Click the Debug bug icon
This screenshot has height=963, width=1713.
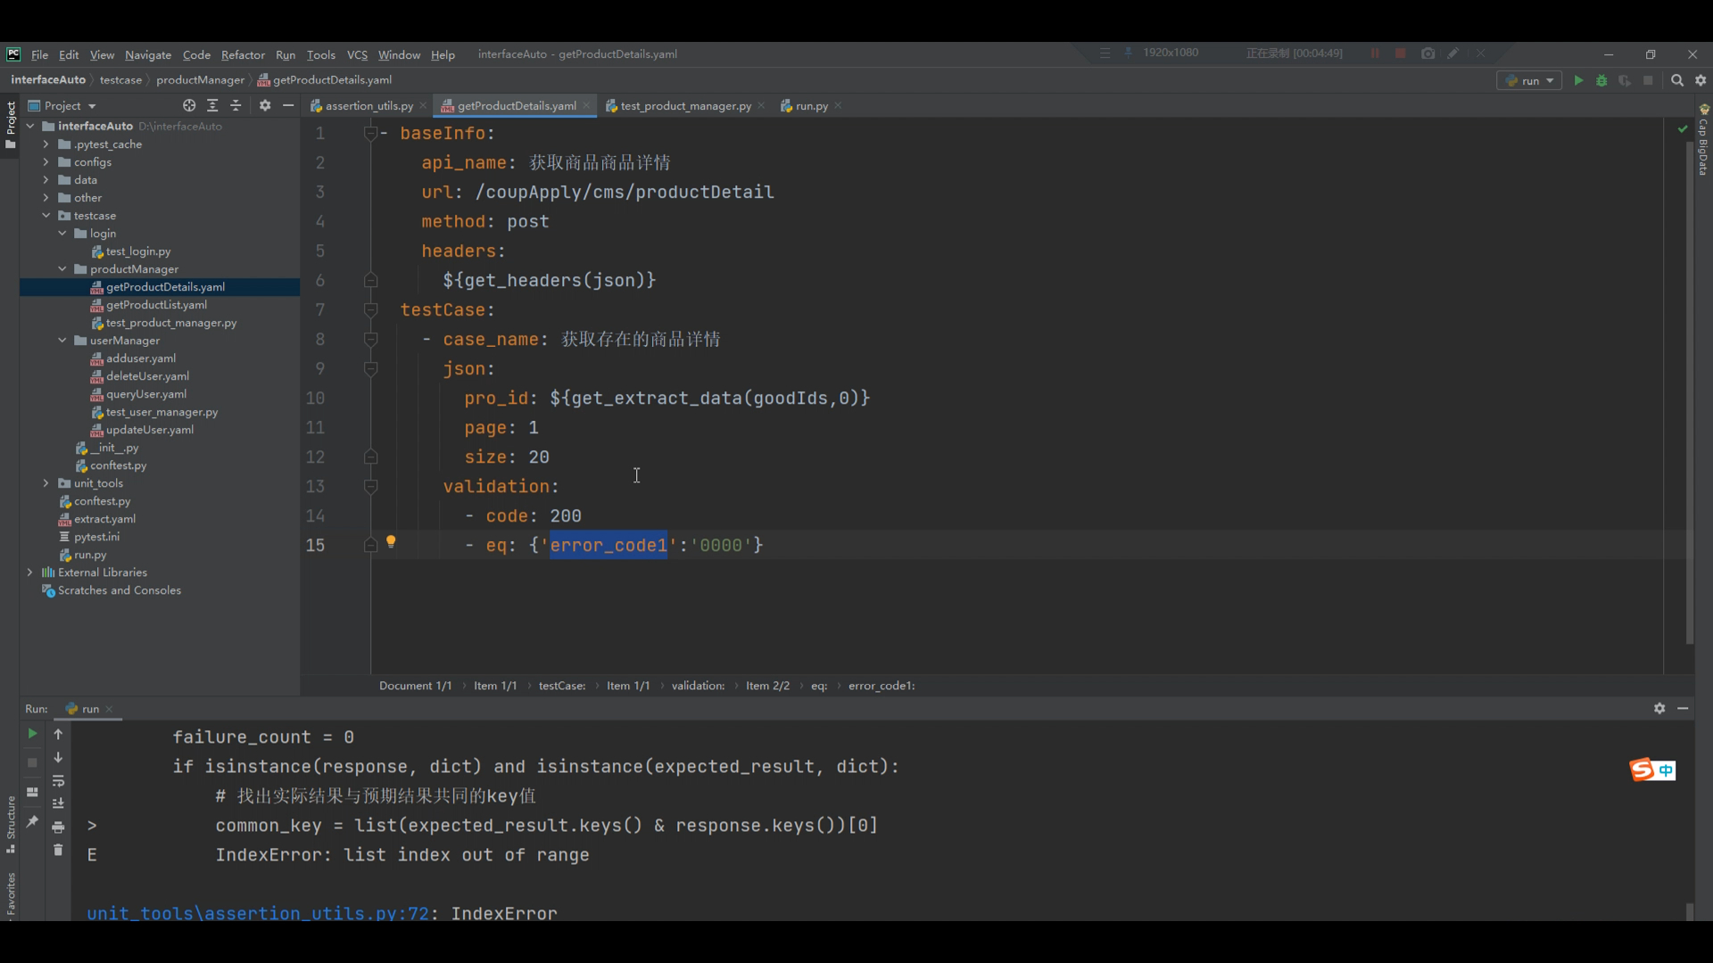pos(1601,80)
